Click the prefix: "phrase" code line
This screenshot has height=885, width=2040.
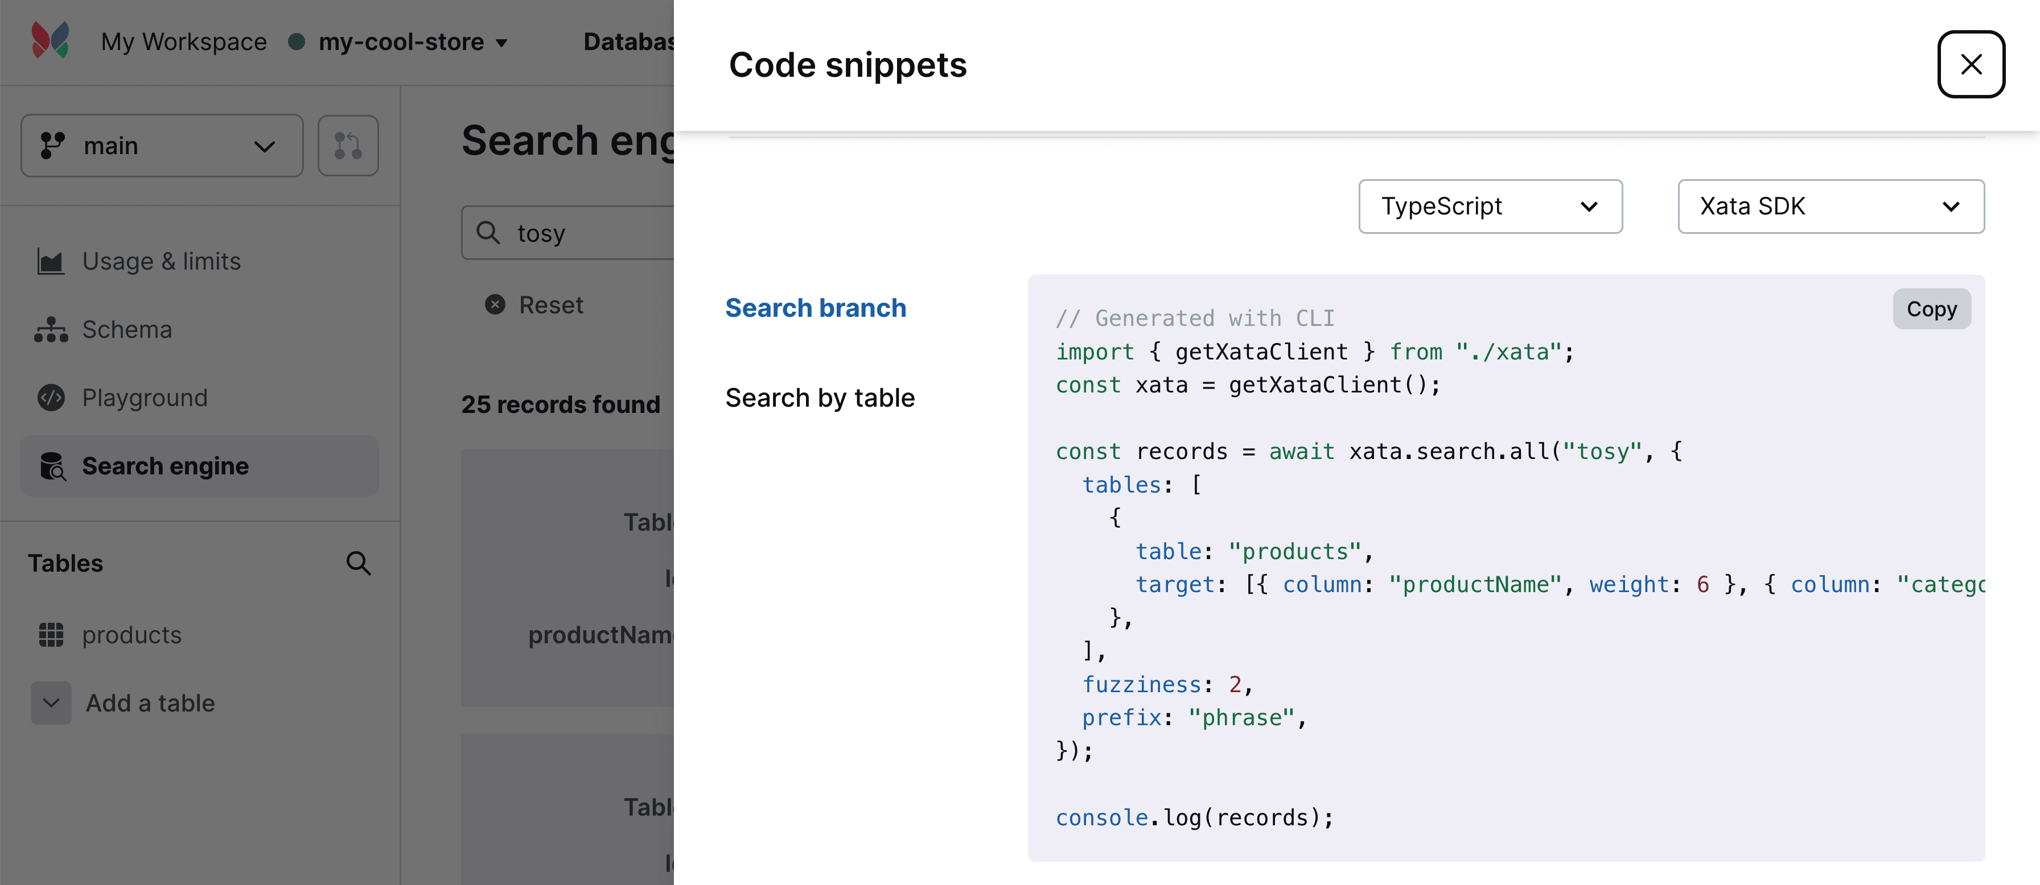pos(1194,717)
